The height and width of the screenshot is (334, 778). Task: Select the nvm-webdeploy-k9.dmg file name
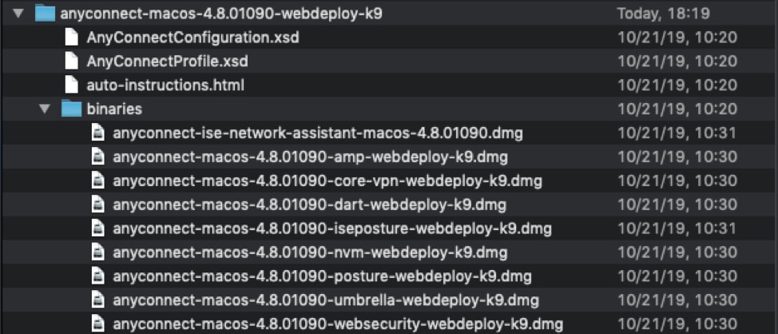point(310,252)
